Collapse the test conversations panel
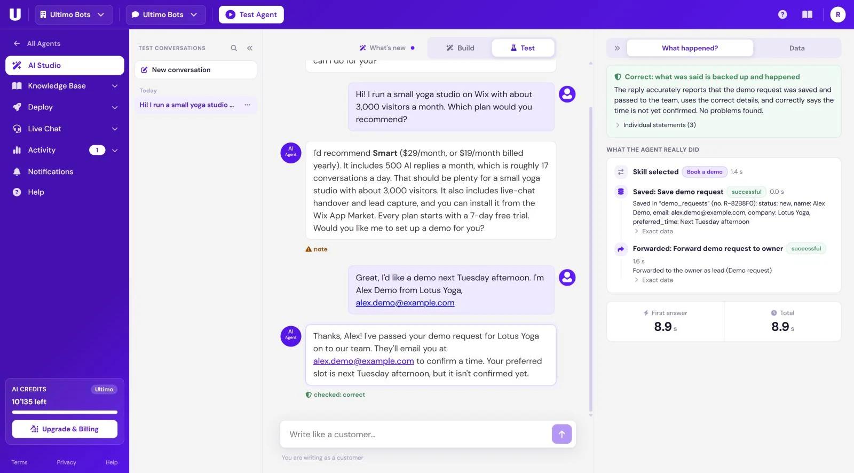 [x=249, y=48]
